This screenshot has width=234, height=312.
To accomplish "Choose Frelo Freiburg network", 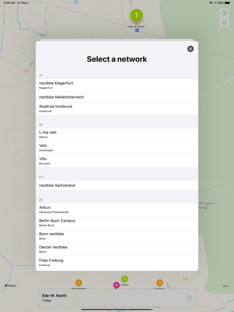I will tap(117, 263).
